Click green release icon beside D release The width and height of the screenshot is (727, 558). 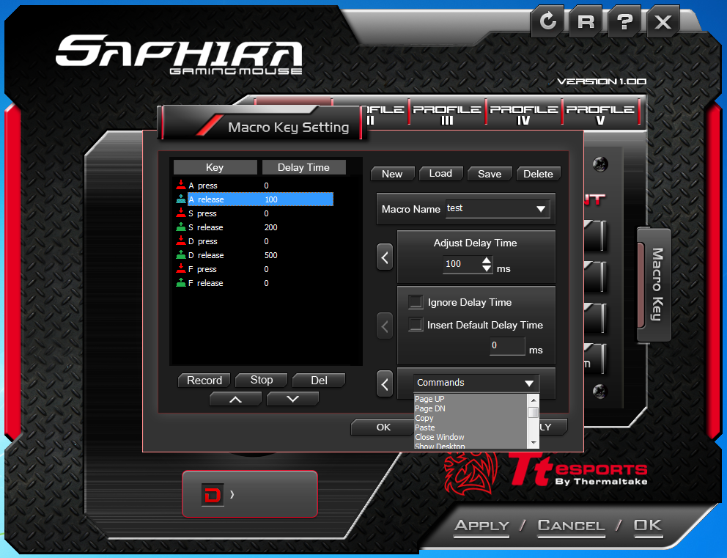181,254
